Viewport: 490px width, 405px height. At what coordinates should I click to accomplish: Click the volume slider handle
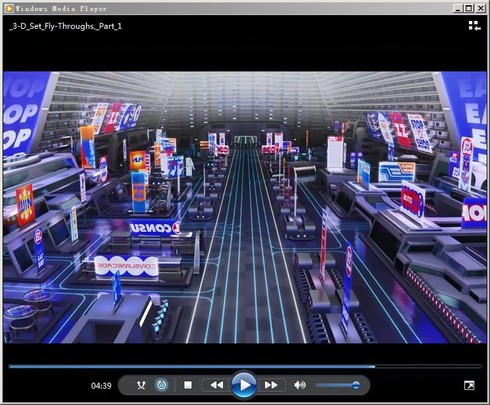click(356, 385)
